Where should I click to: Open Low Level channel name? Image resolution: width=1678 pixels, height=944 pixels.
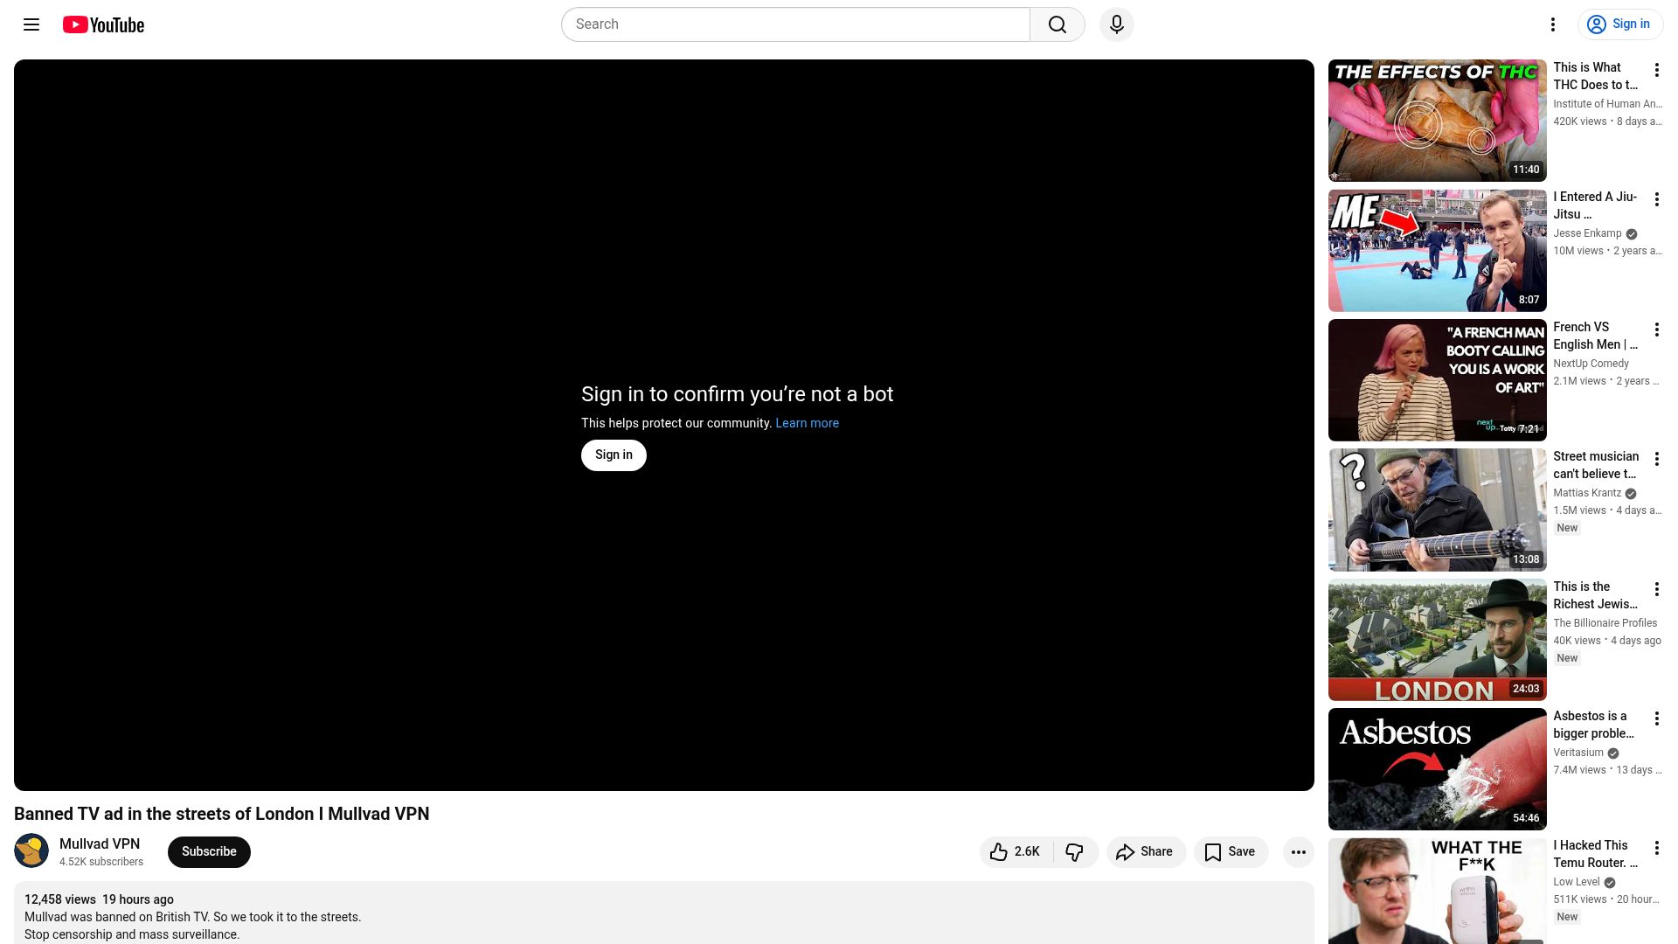tap(1577, 882)
